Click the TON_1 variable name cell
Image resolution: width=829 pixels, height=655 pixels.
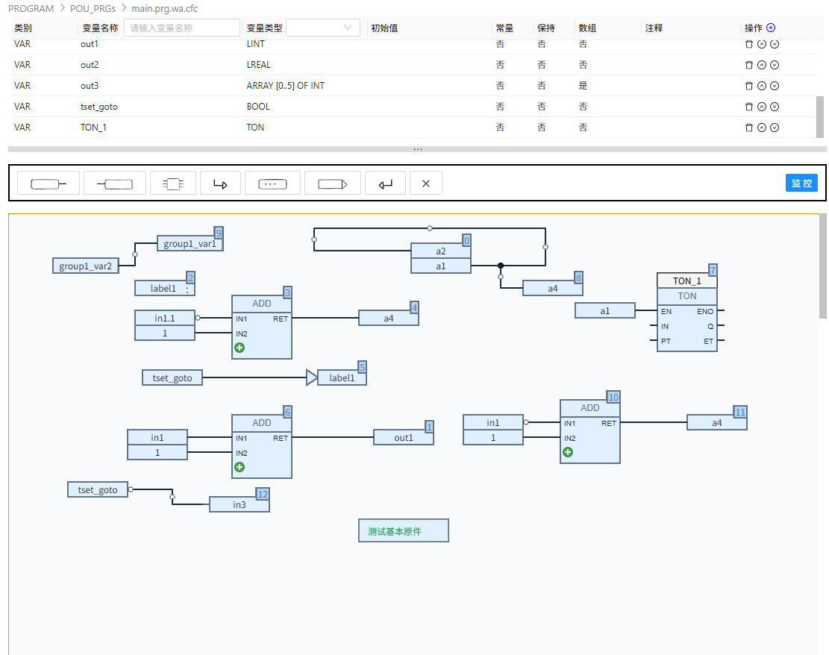pos(93,128)
